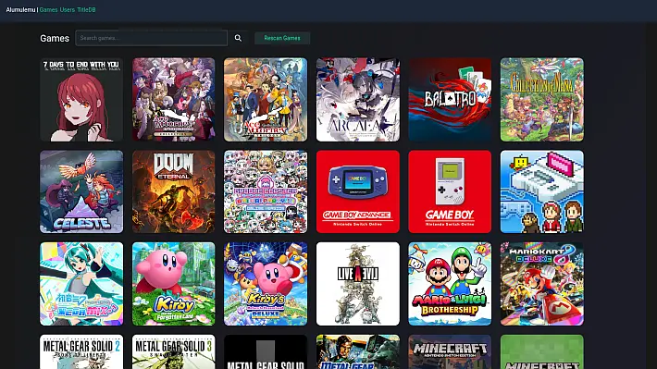Open Metal Gear Solid 3 cover
This screenshot has width=657, height=369.
tap(173, 351)
